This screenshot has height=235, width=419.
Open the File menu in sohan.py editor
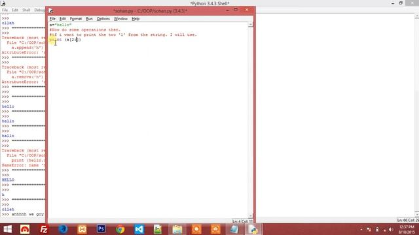(52, 19)
